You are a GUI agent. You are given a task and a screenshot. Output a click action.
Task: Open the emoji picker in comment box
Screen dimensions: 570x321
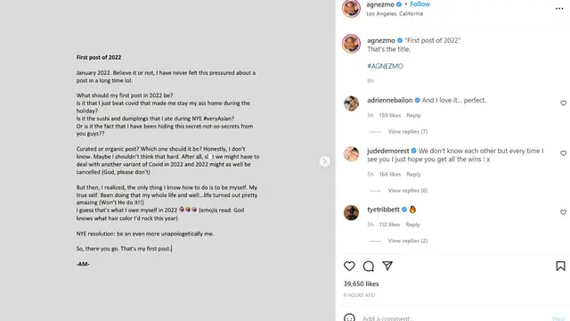tap(349, 317)
